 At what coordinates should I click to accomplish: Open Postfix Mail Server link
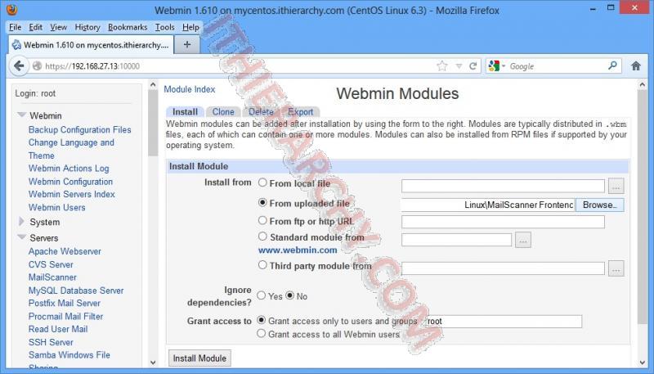pyautogui.click(x=65, y=303)
